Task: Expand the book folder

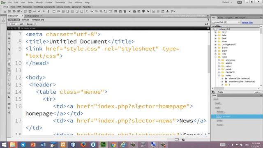Action: pyautogui.click(x=215, y=38)
